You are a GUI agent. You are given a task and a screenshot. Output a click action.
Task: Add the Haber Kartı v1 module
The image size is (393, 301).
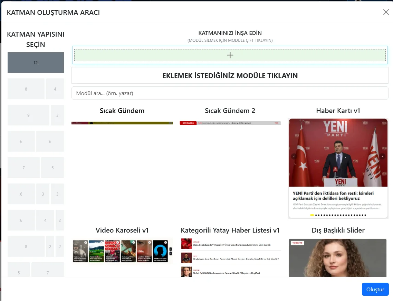click(x=338, y=169)
